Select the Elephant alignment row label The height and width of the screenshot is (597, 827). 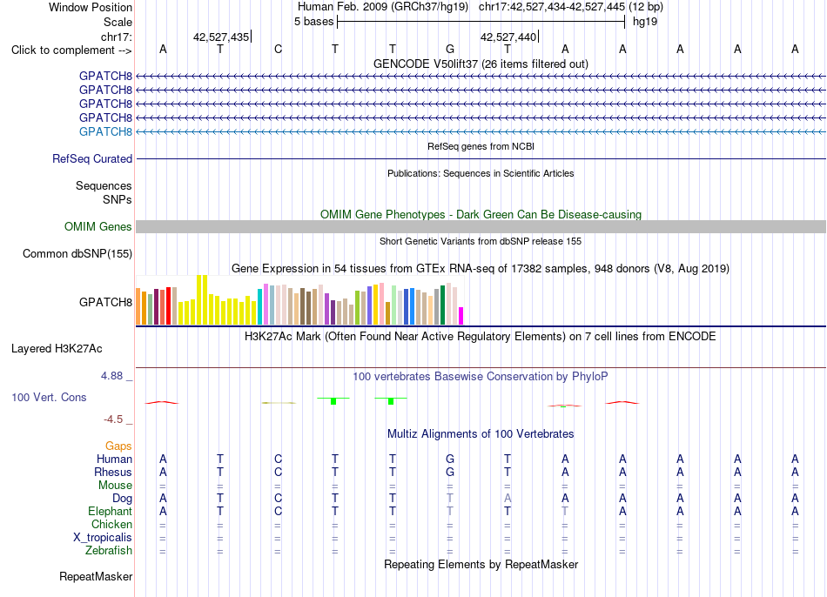click(x=110, y=511)
